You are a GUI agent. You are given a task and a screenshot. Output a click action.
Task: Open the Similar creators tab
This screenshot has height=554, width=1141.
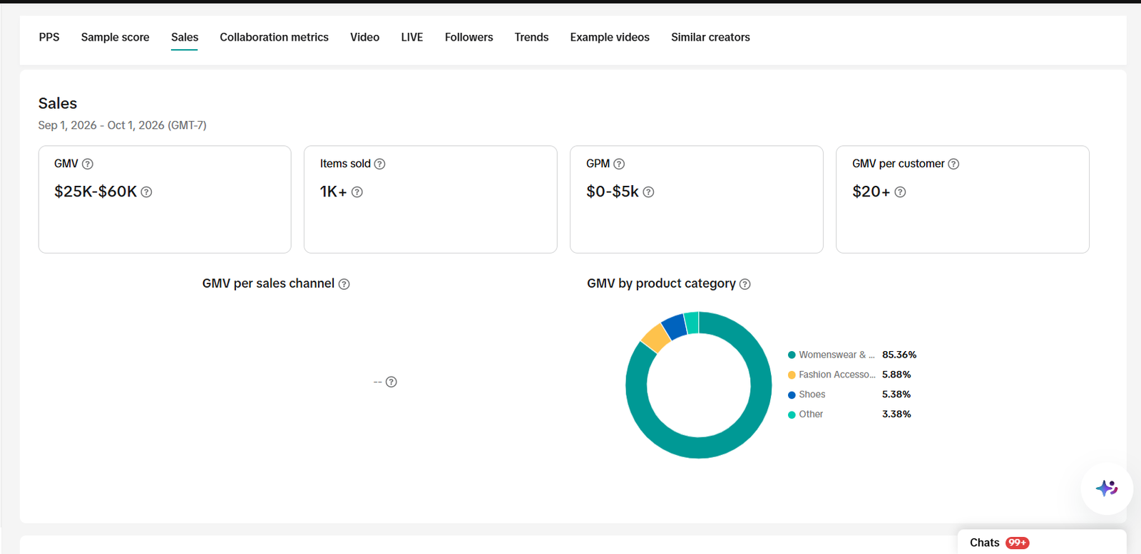pos(710,37)
